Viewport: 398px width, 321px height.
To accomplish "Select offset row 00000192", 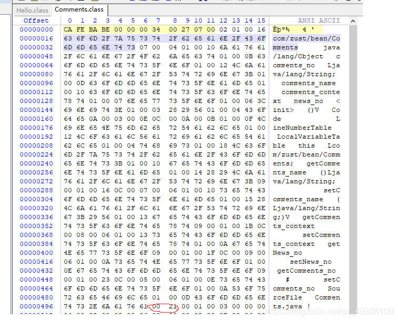I will pos(36,137).
